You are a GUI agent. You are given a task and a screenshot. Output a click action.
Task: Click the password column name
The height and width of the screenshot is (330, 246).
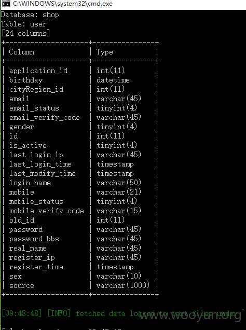(26, 230)
